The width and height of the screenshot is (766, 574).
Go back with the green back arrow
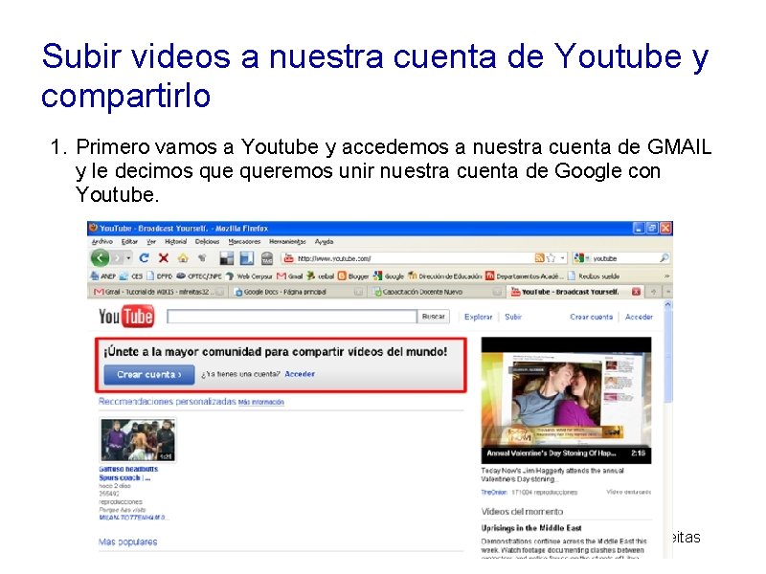(101, 257)
